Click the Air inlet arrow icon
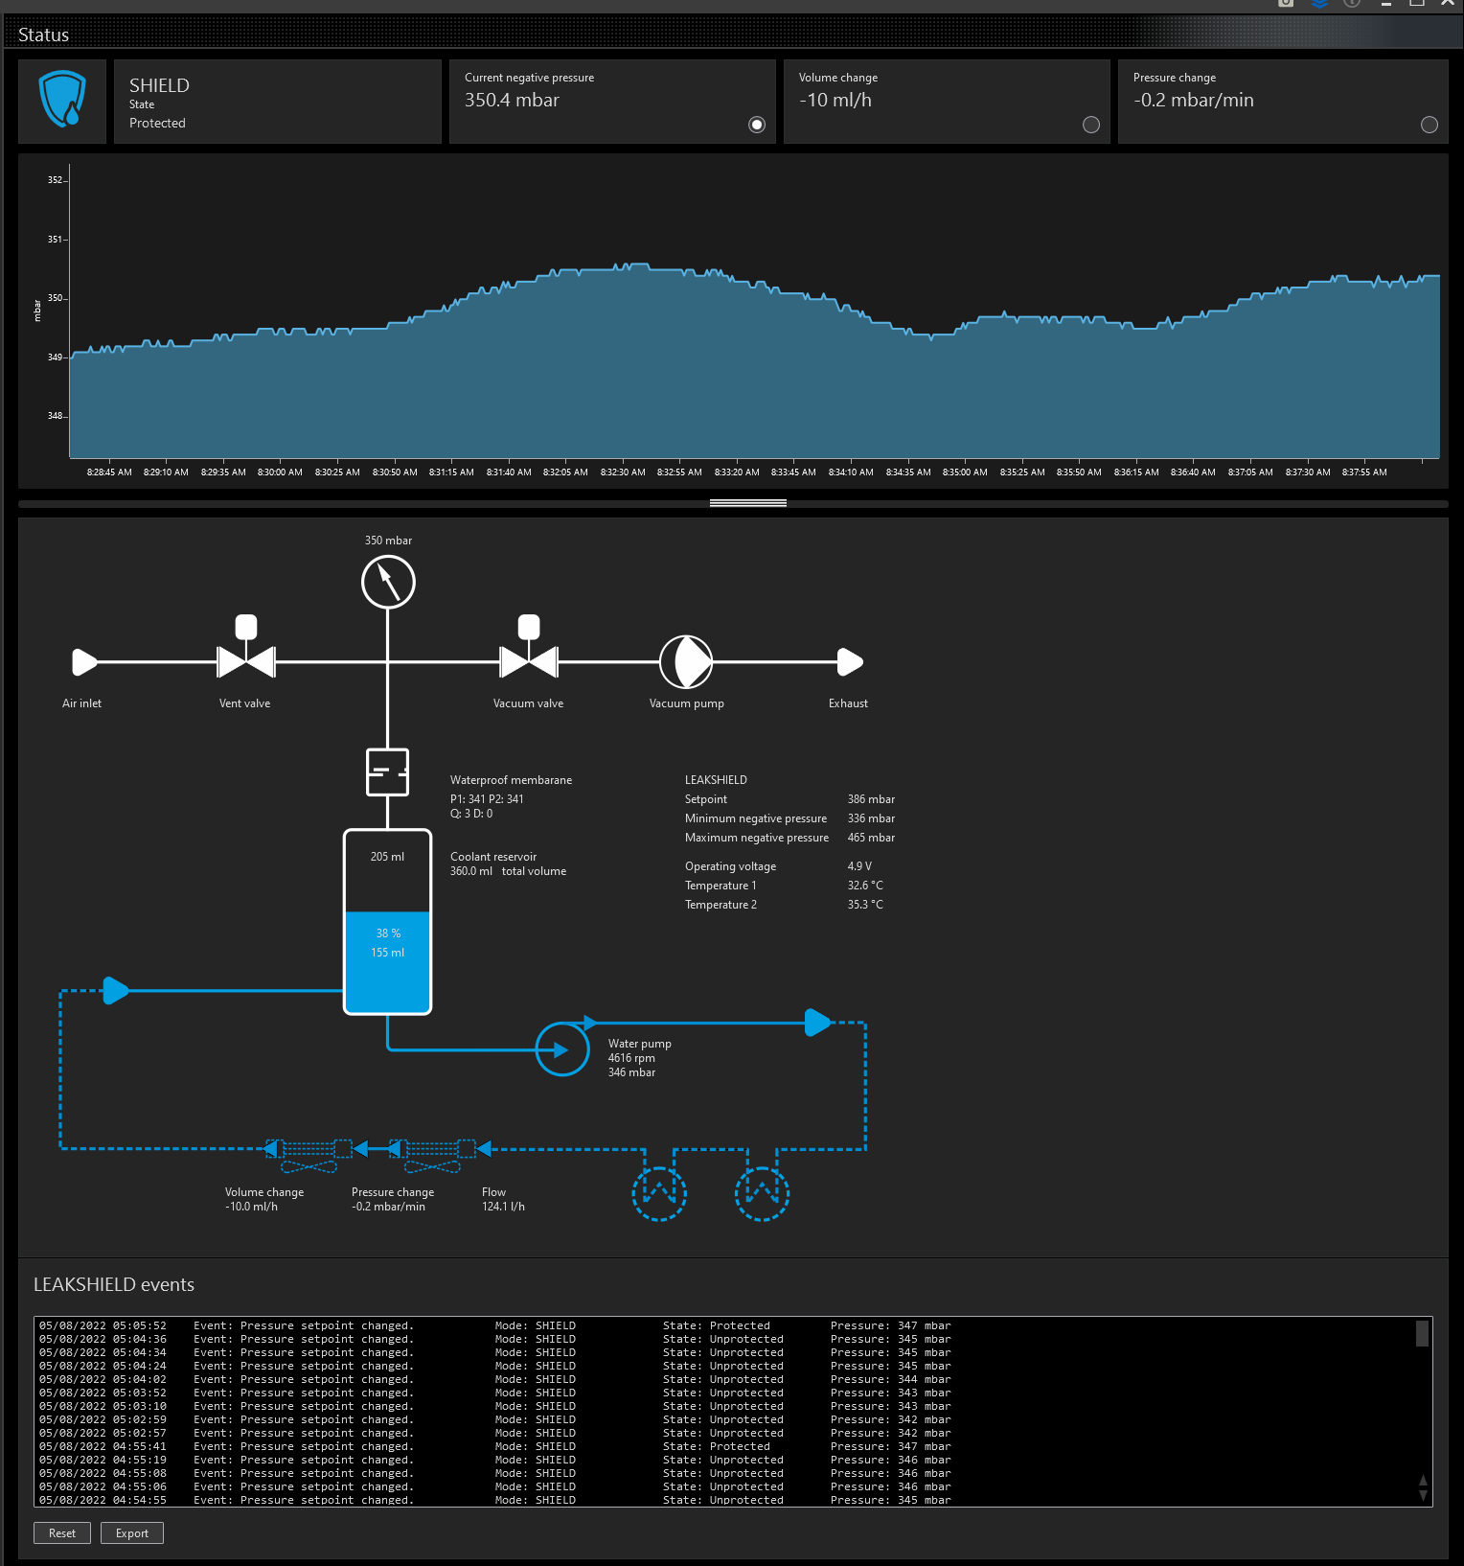This screenshot has height=1566, width=1464. point(84,661)
